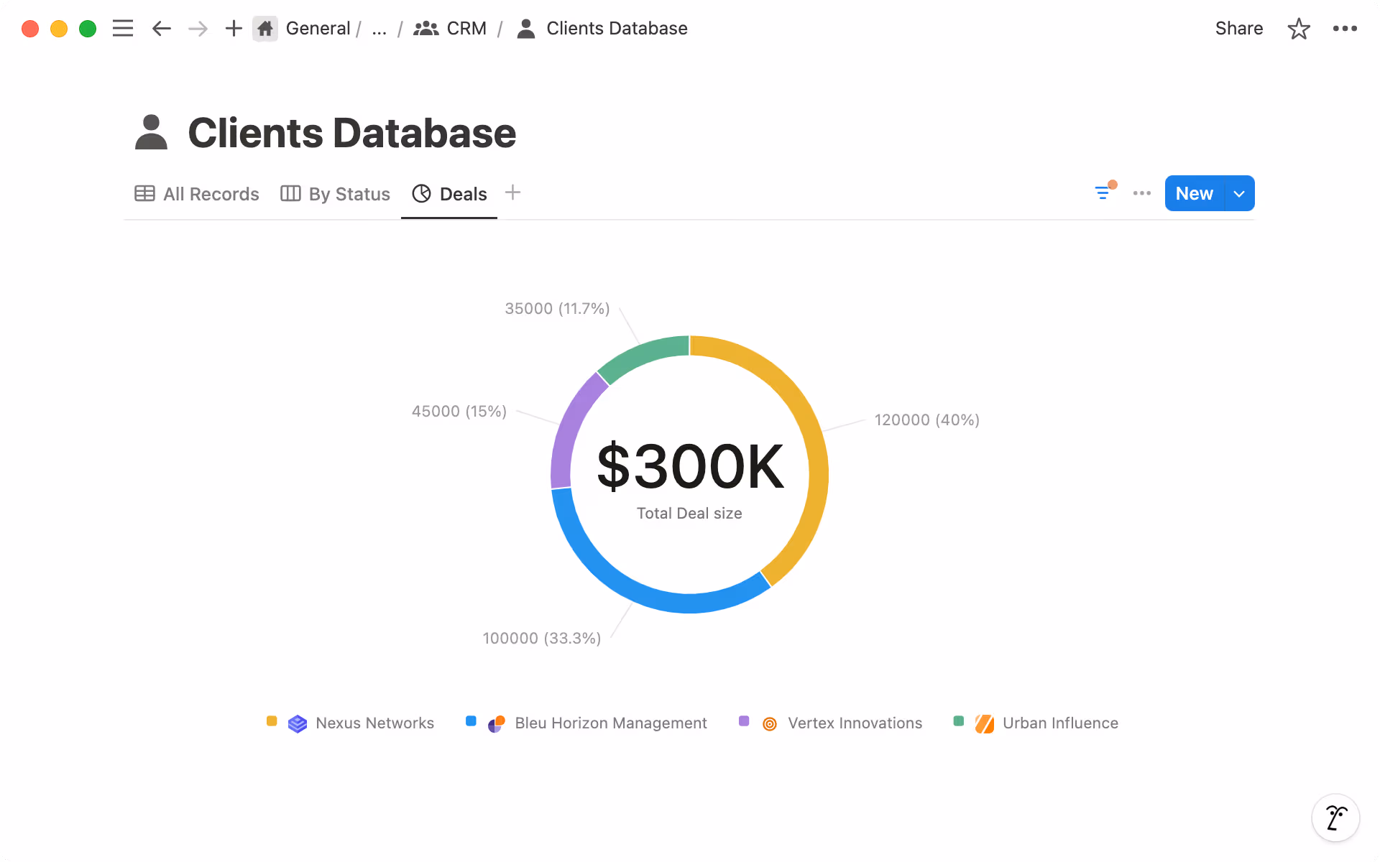The width and height of the screenshot is (1380, 862).
Task: Click the Urban Influence logo in the legend
Action: [984, 723]
